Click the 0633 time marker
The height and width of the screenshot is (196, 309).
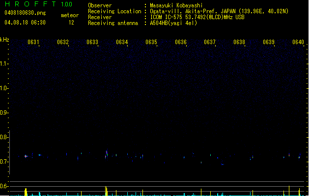click(92, 42)
